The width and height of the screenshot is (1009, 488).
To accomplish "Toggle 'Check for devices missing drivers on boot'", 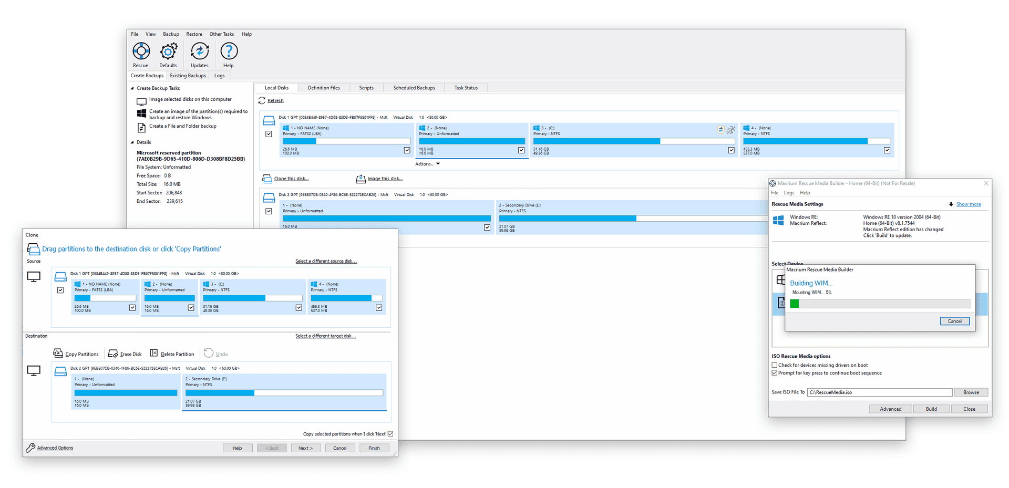I will (775, 365).
